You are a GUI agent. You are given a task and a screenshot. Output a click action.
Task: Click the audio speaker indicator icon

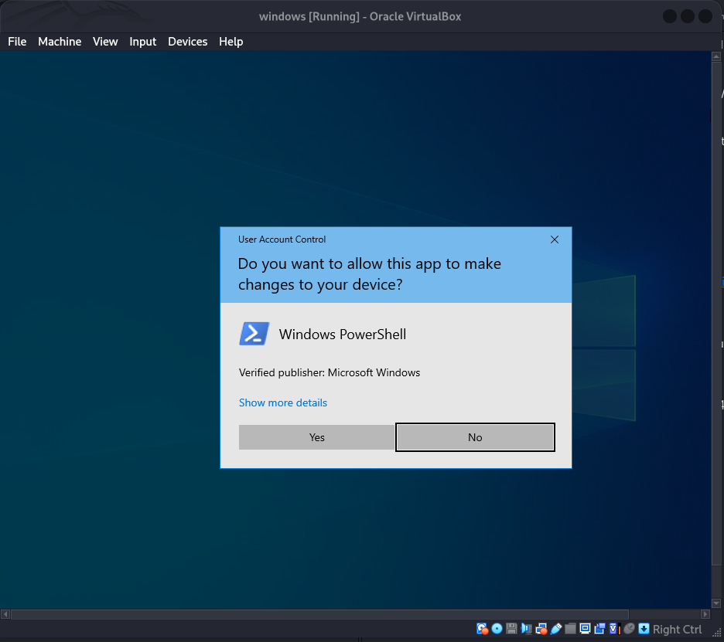527,629
